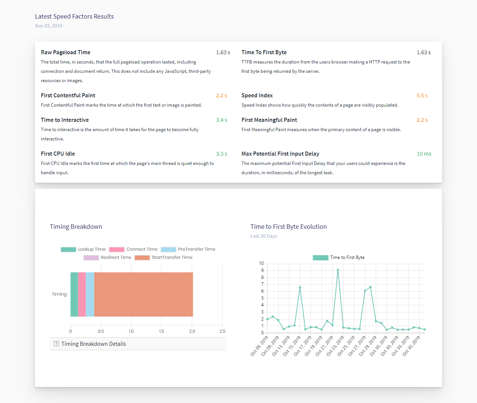
Task: Click the Connect Time legend marker
Action: [x=117, y=249]
